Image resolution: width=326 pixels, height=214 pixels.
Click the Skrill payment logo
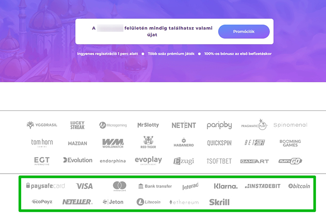pyautogui.click(x=219, y=202)
